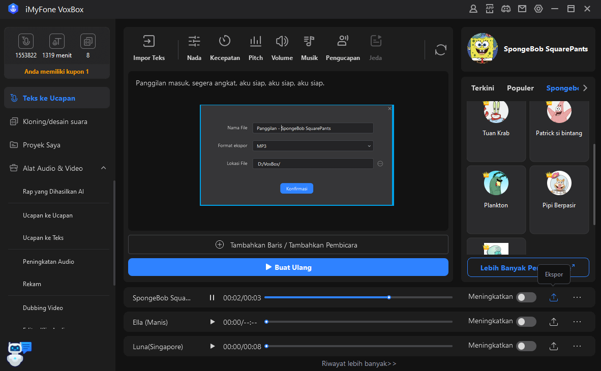The image size is (601, 371).
Task: Click the Konfirmasi button
Action: tap(296, 189)
